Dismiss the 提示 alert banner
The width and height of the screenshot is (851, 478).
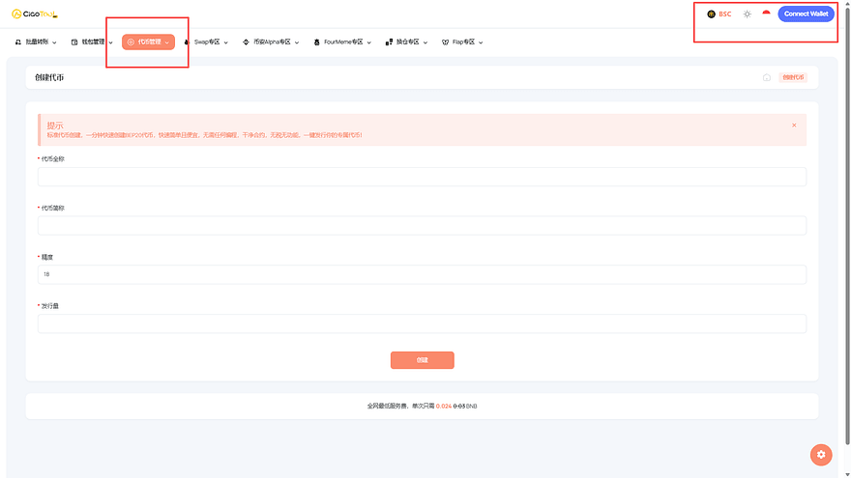(794, 126)
